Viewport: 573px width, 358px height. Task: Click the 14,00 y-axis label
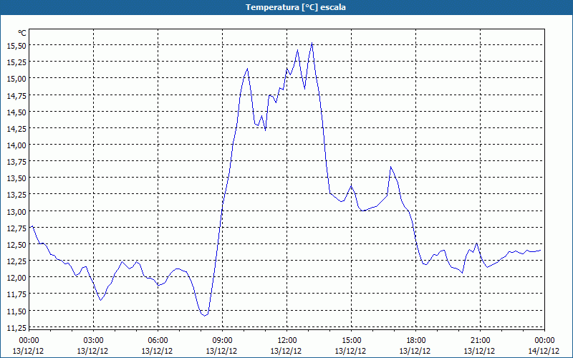coord(16,145)
